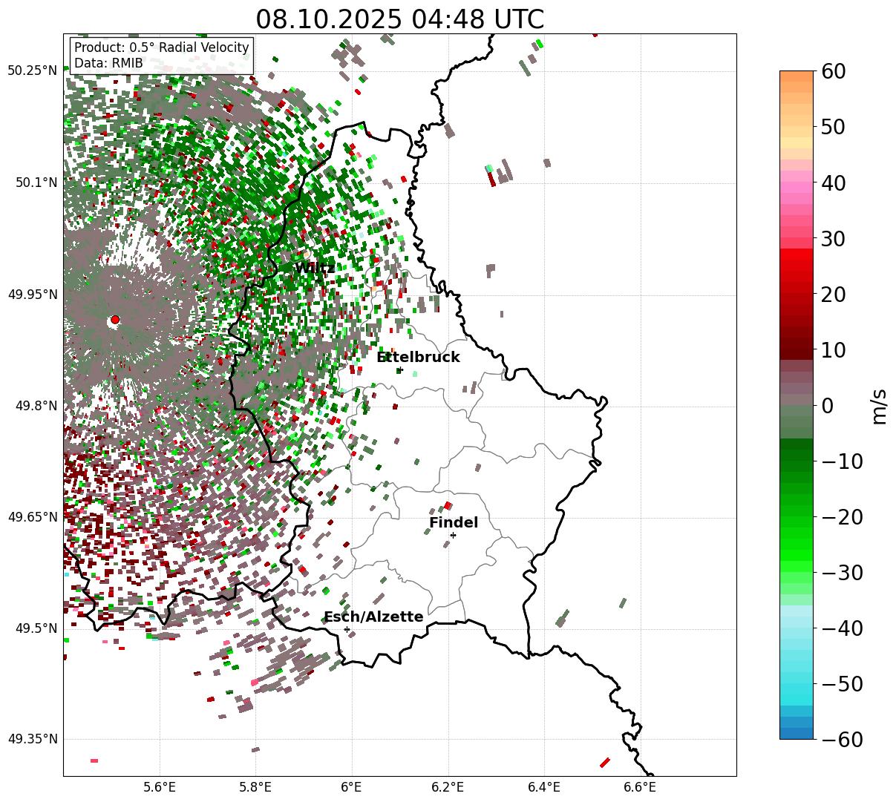The height and width of the screenshot is (802, 896).
Task: Click the red radar site marker
Action: click(114, 320)
